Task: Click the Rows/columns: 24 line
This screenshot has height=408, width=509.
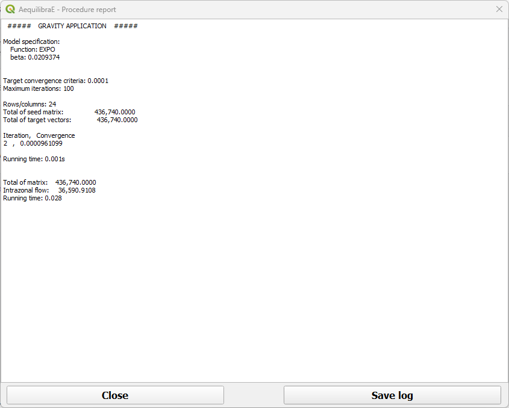Action: (30, 104)
